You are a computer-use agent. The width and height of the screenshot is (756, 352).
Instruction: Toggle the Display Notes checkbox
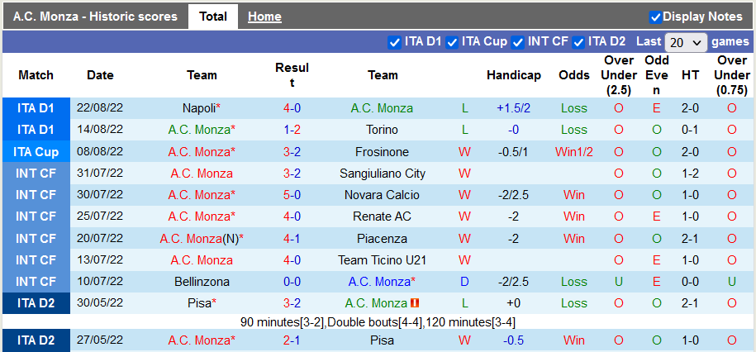[x=655, y=17]
